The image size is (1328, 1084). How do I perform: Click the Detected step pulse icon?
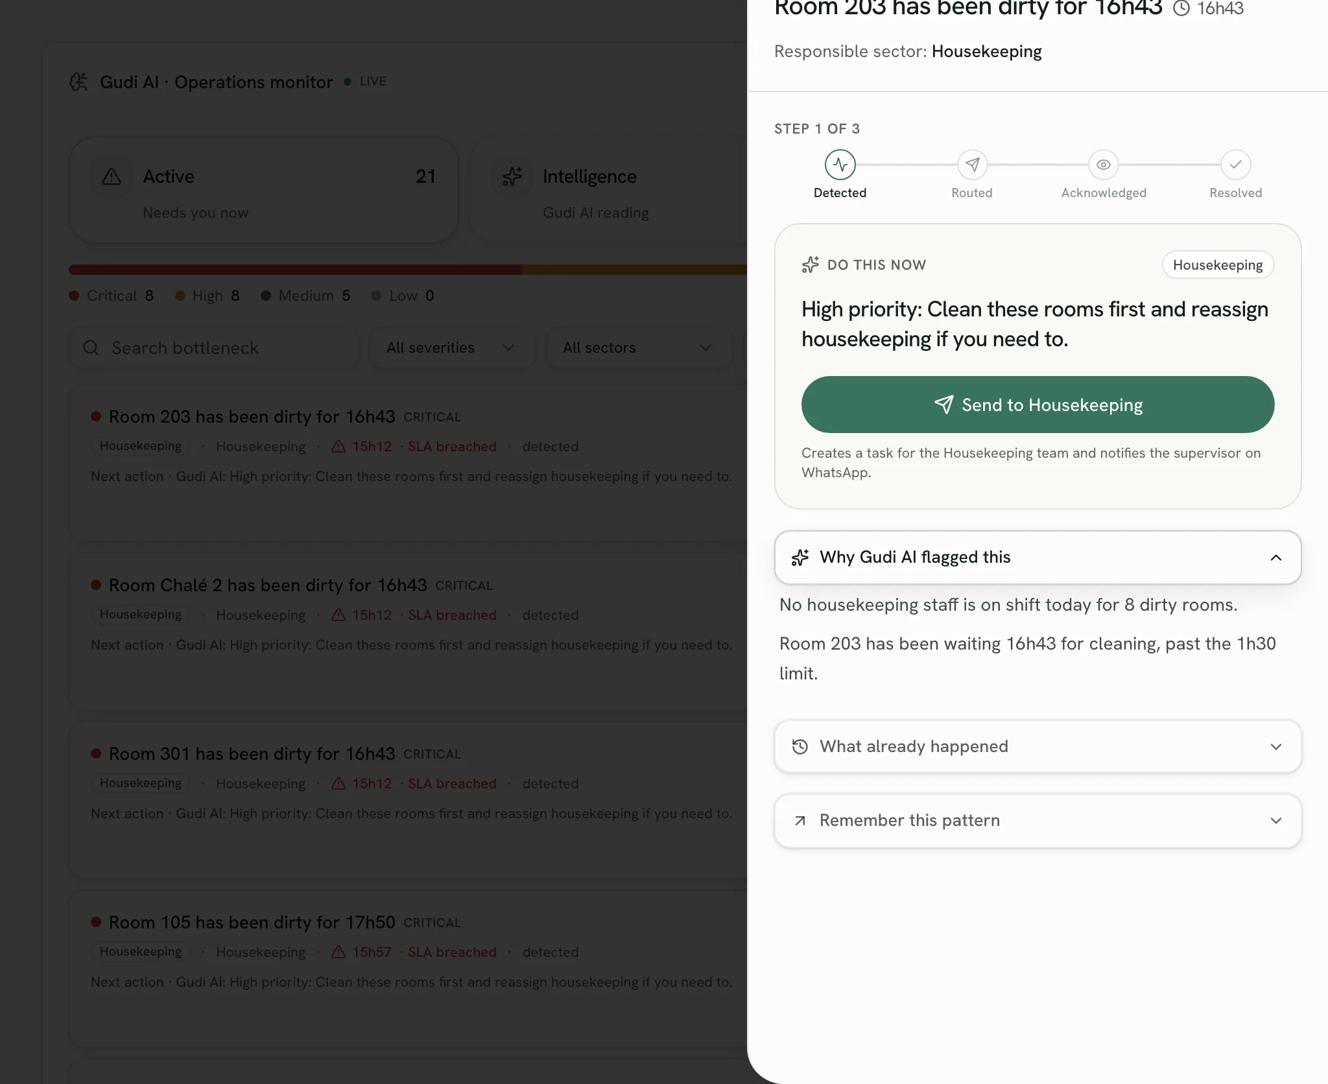pos(840,165)
